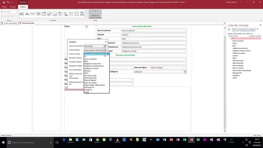Click the Undo arrow in the title bar
This screenshot has height=148, width=263.
(8, 2)
